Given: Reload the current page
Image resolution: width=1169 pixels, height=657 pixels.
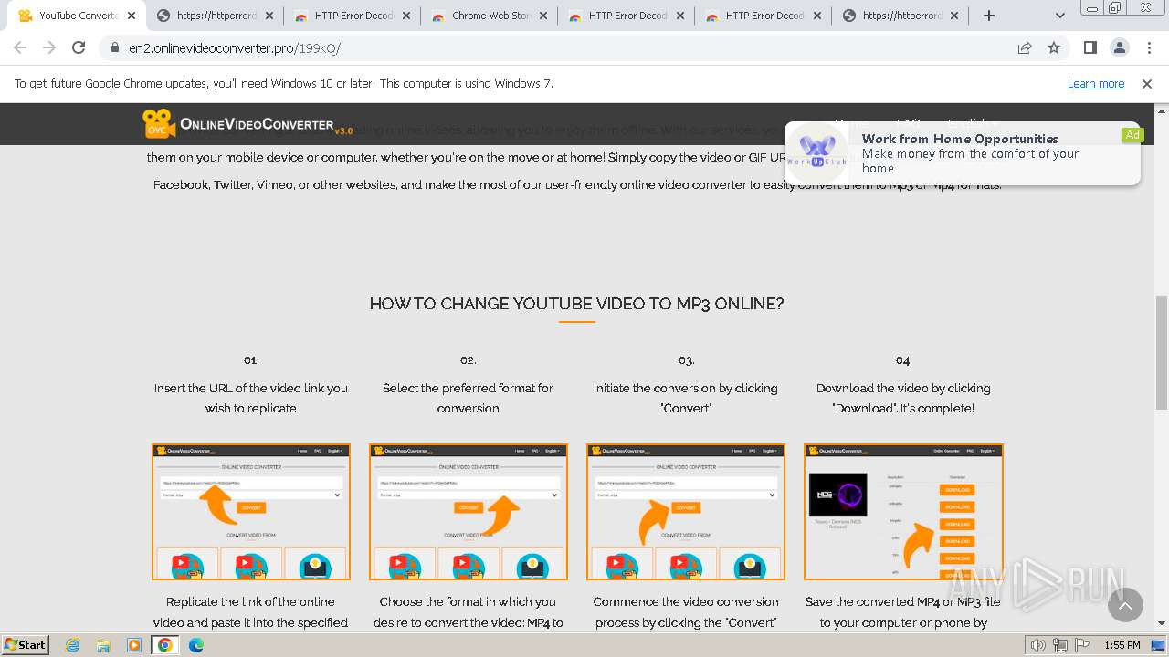Looking at the screenshot, I should click(x=79, y=47).
